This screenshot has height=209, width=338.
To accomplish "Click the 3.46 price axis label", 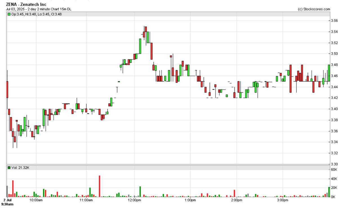I will (334, 76).
